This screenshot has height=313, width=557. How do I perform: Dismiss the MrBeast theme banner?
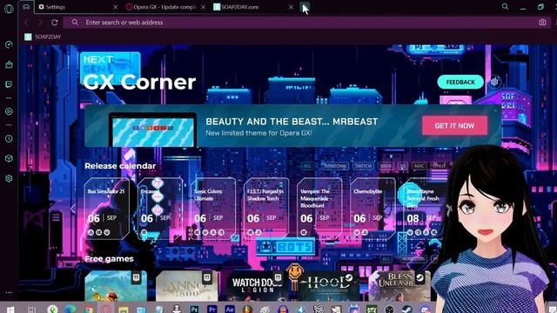[495, 110]
